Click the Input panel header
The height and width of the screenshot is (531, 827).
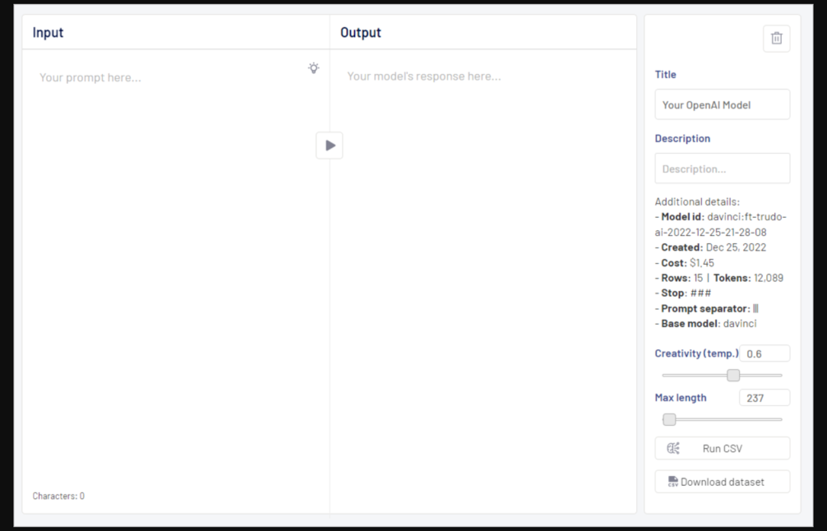click(x=48, y=33)
